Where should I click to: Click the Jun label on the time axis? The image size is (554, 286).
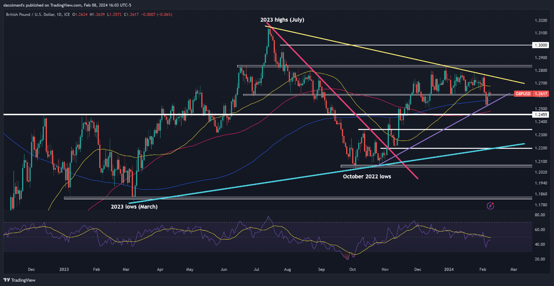coord(224,269)
